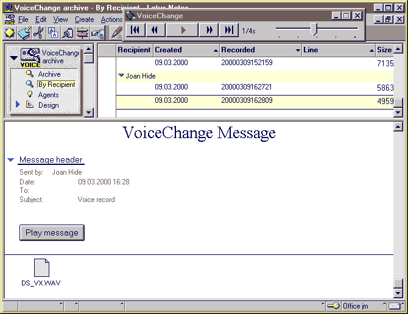
Task: Open the File menu
Action: coord(23,19)
